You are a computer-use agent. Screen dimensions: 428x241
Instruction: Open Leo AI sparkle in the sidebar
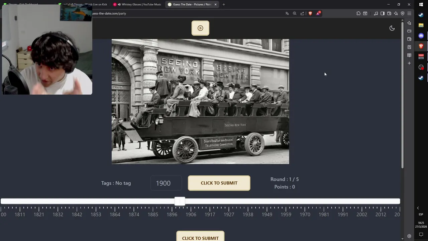pos(409,23)
